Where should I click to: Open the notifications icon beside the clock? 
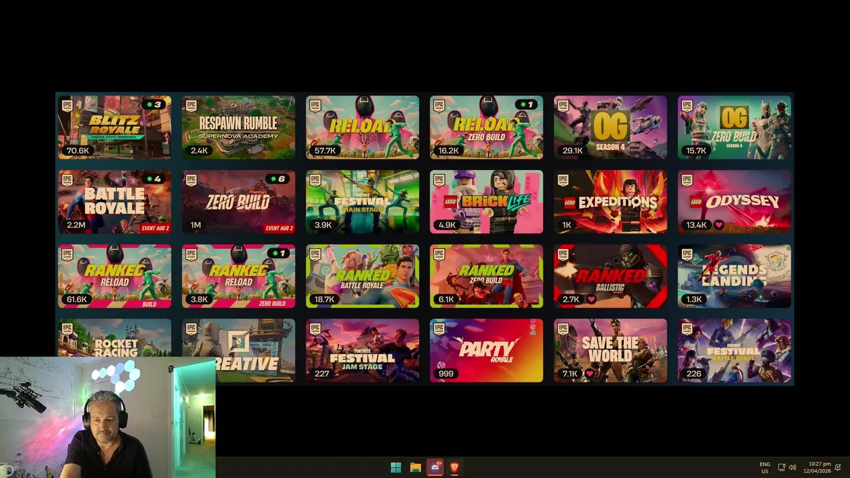point(838,467)
